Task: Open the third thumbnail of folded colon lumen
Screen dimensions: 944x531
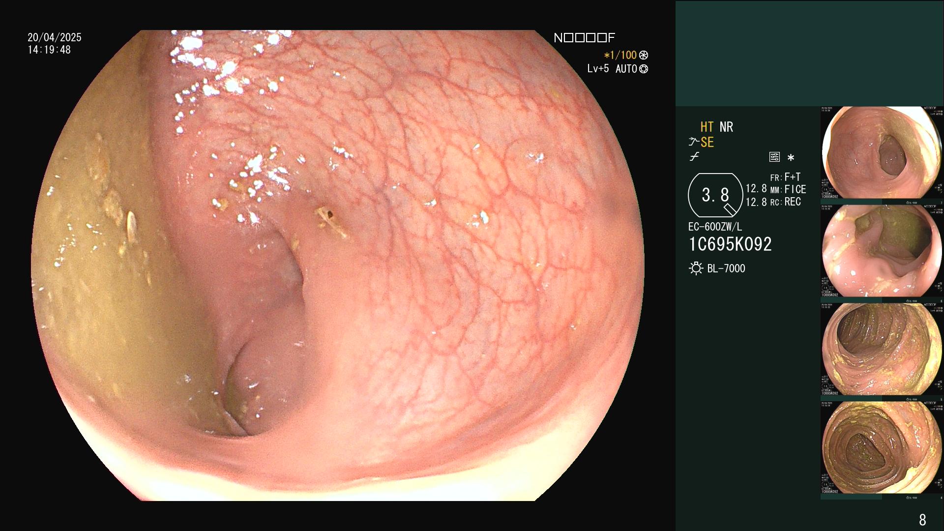Action: [882, 349]
